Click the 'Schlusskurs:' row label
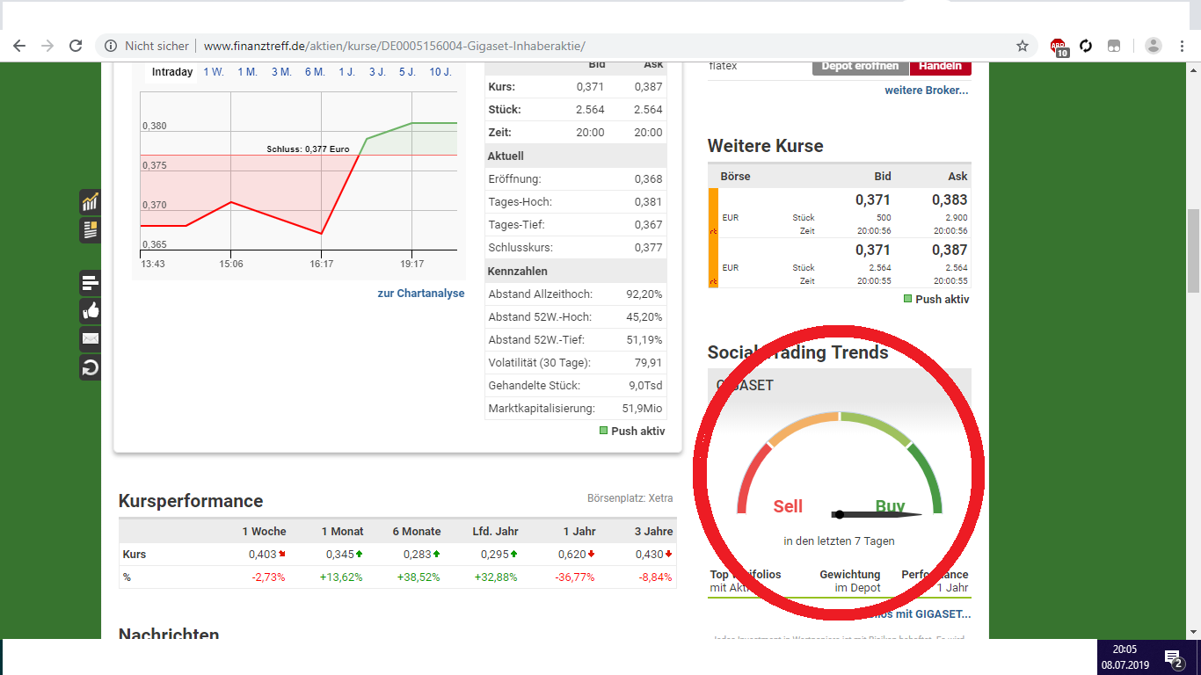This screenshot has width=1201, height=675. click(x=520, y=248)
